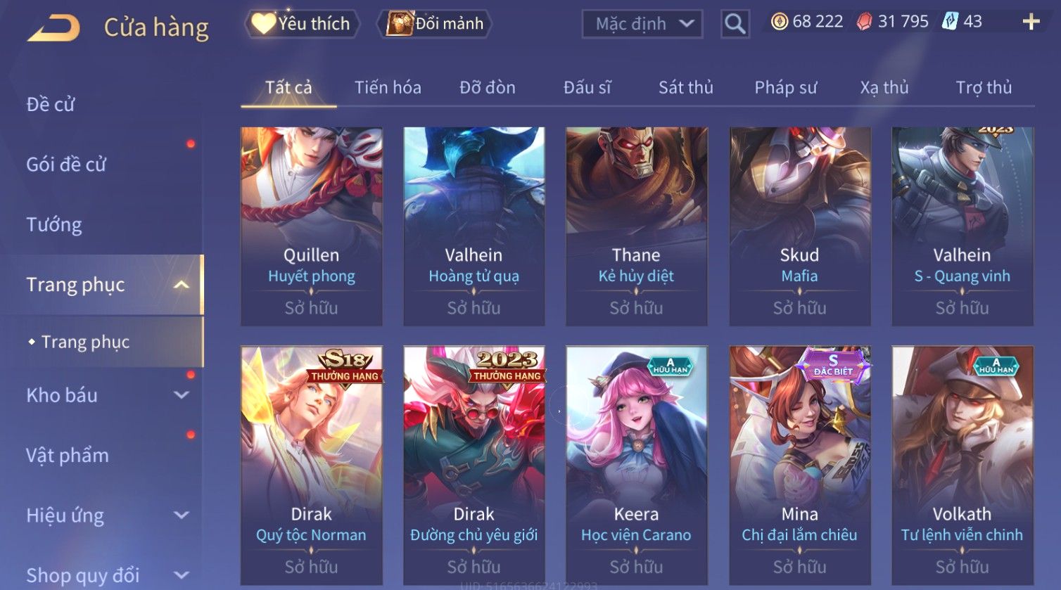Tap the golden back arrow icon
The height and width of the screenshot is (590, 1061).
pos(53,28)
